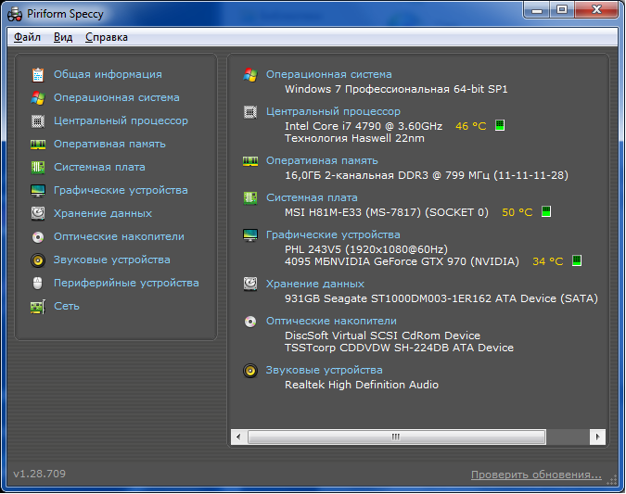Click the GPU temperature value 34 °C
The width and height of the screenshot is (626, 494).
548,261
